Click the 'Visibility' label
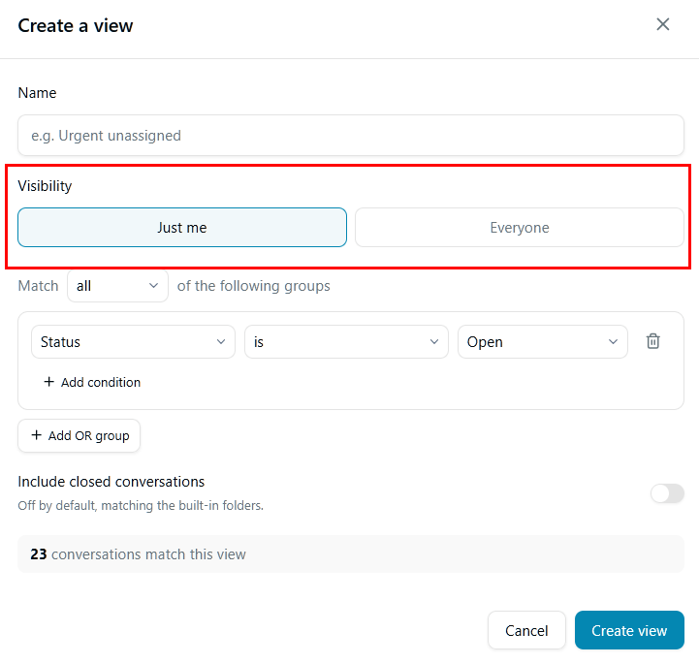Image resolution: width=699 pixels, height=664 pixels. 45,186
